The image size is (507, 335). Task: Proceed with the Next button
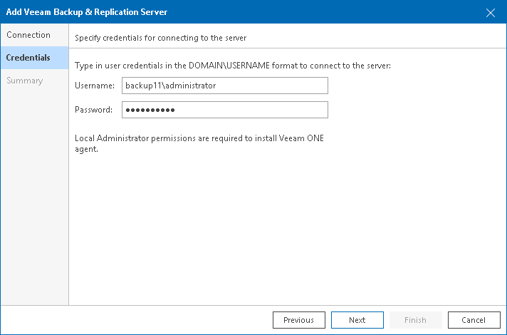[x=357, y=320]
